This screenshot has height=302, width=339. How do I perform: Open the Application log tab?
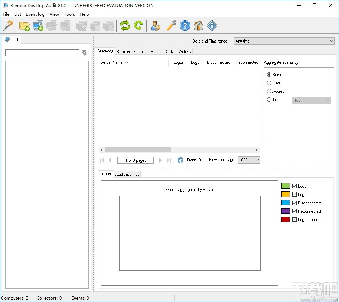pos(127,174)
